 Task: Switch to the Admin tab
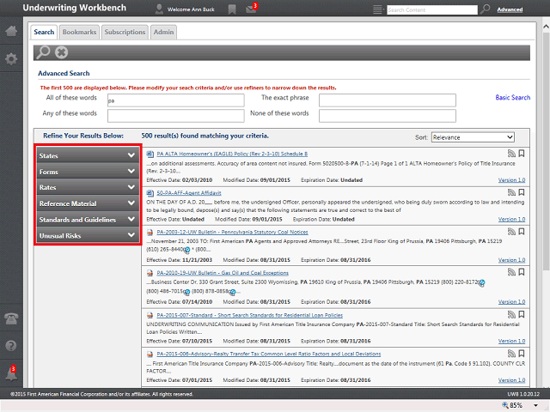(163, 33)
